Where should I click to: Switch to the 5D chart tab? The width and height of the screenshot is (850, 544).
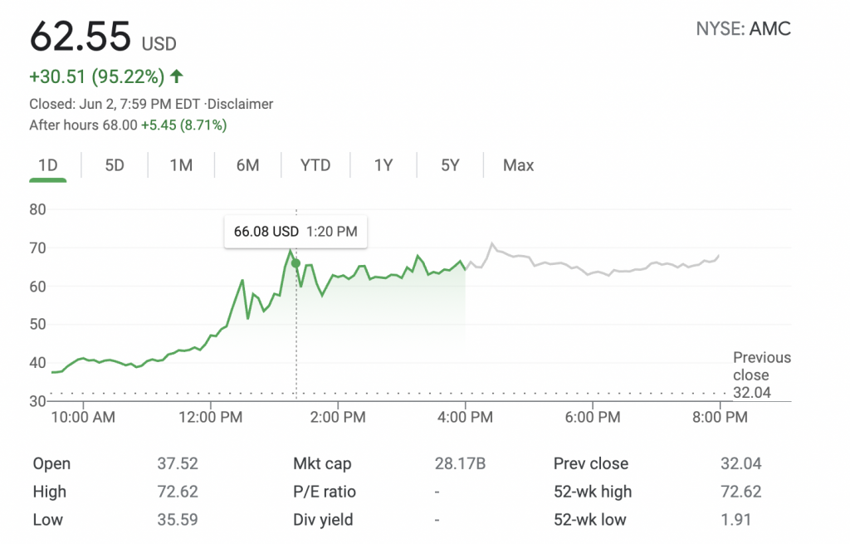click(x=115, y=165)
